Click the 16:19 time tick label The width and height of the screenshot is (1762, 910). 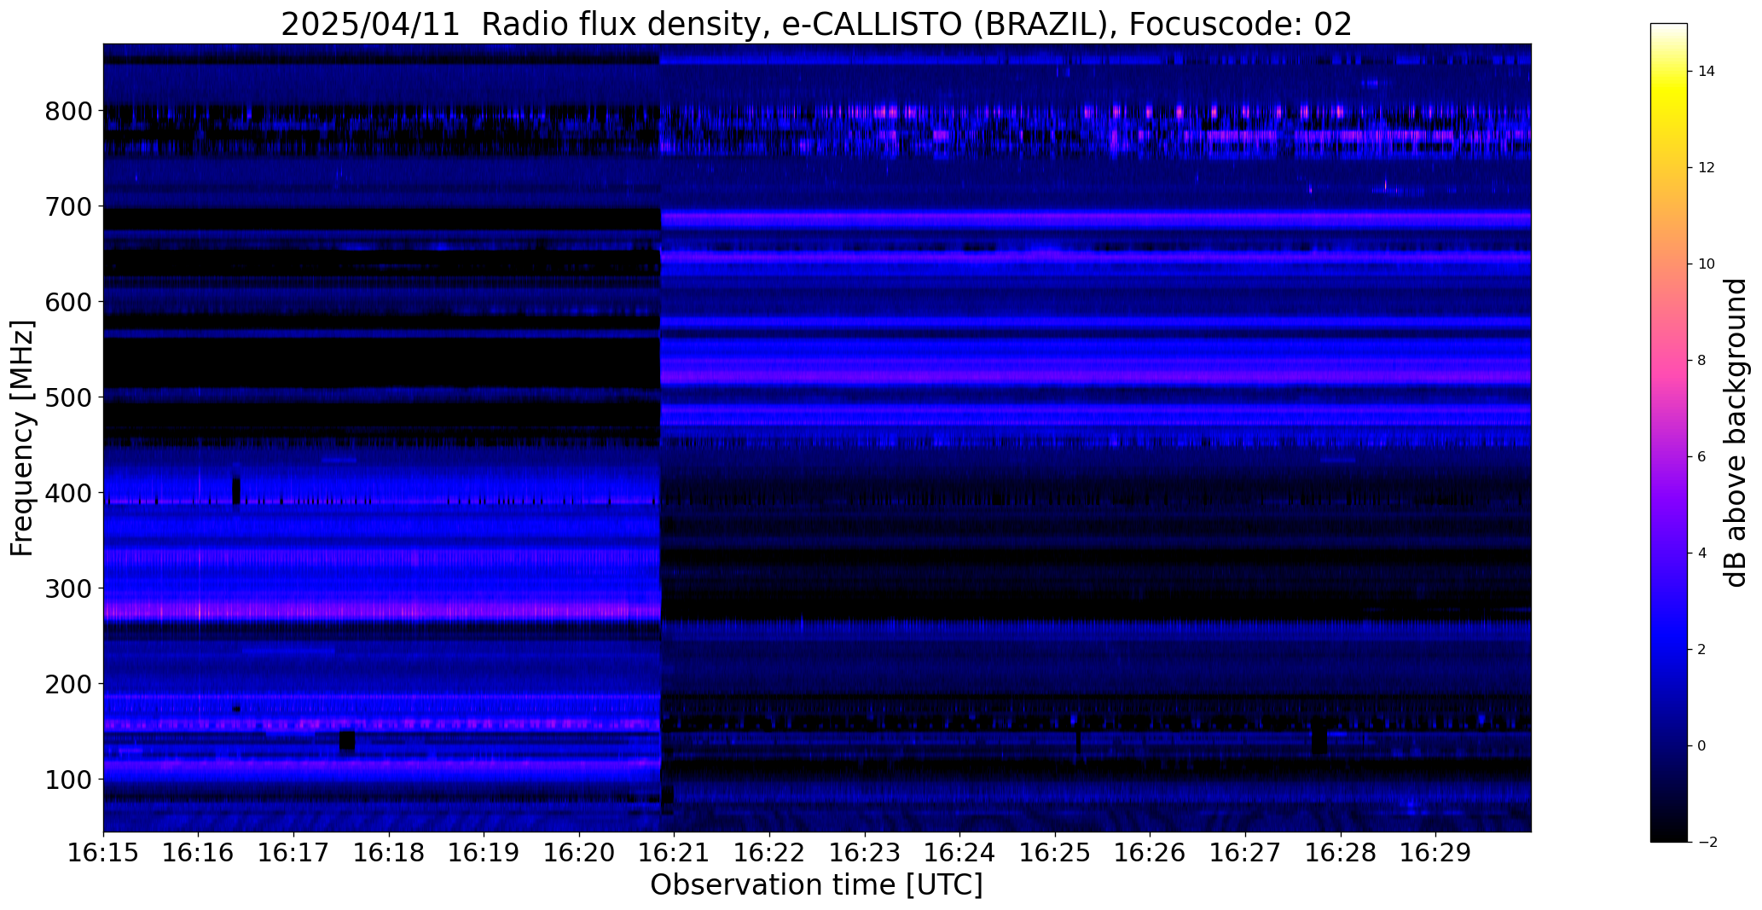coord(484,854)
